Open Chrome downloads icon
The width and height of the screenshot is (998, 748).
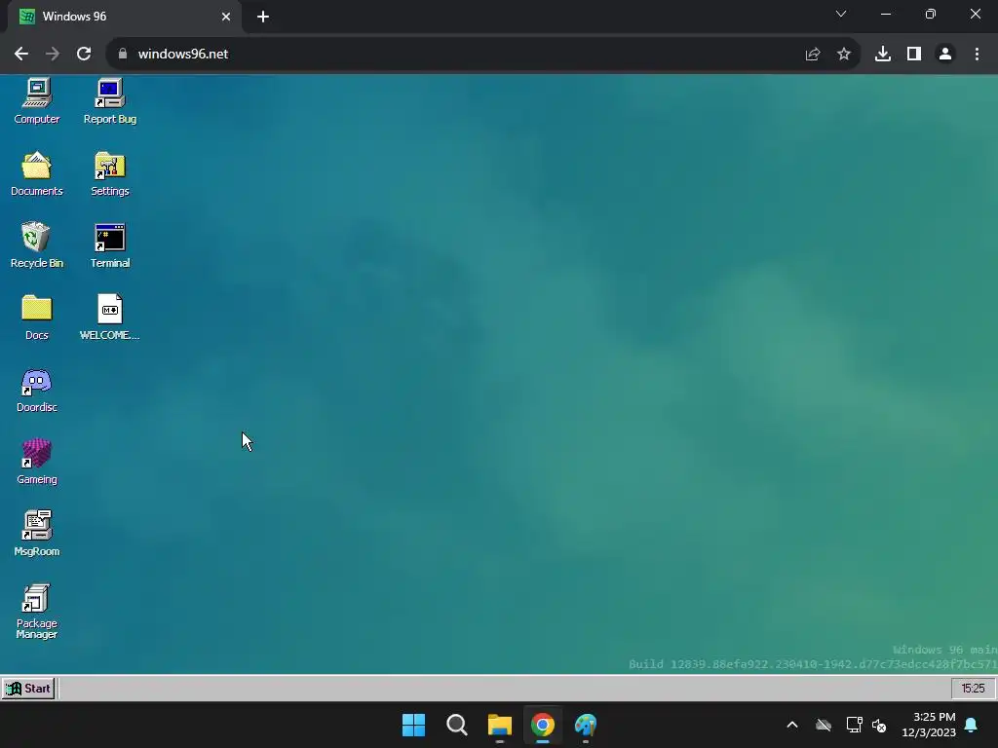click(x=883, y=55)
